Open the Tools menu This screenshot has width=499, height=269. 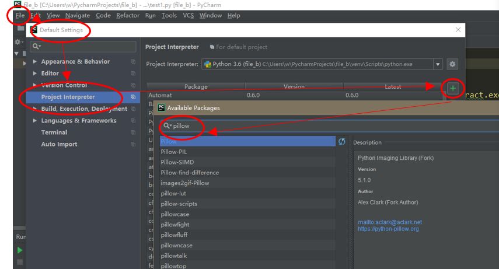coord(169,15)
